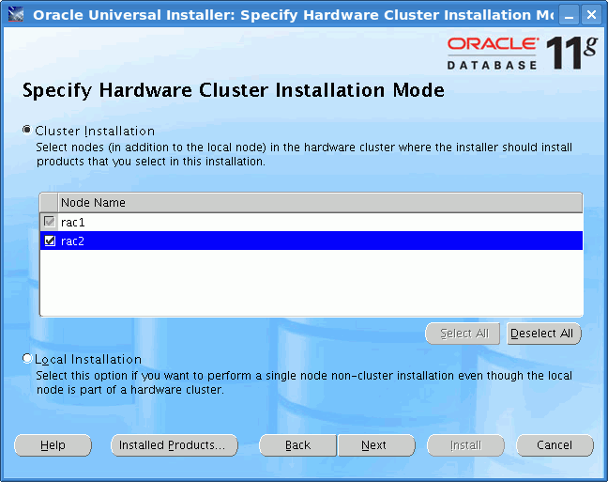Cancel the Oracle installation
The height and width of the screenshot is (482, 608).
click(555, 445)
